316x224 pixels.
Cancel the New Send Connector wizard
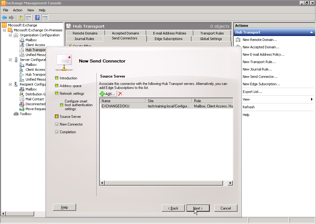coord(225,208)
